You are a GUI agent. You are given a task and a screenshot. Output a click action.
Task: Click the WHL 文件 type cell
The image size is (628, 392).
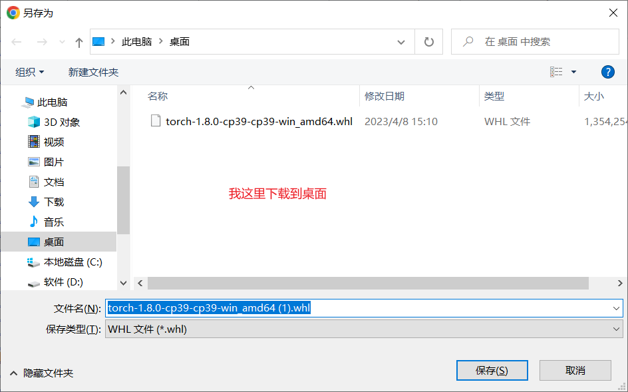click(507, 121)
